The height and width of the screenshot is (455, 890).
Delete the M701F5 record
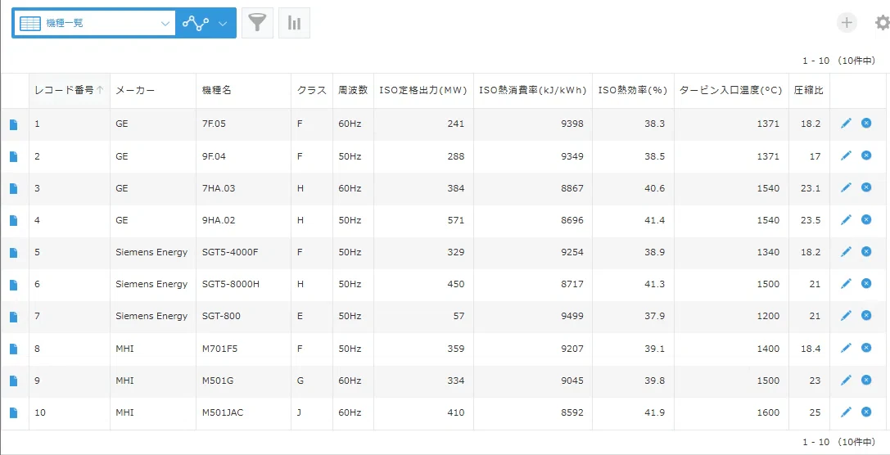[866, 347]
